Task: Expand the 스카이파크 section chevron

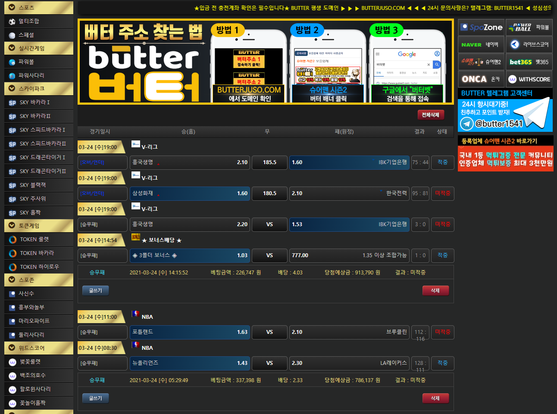Action: pos(12,88)
